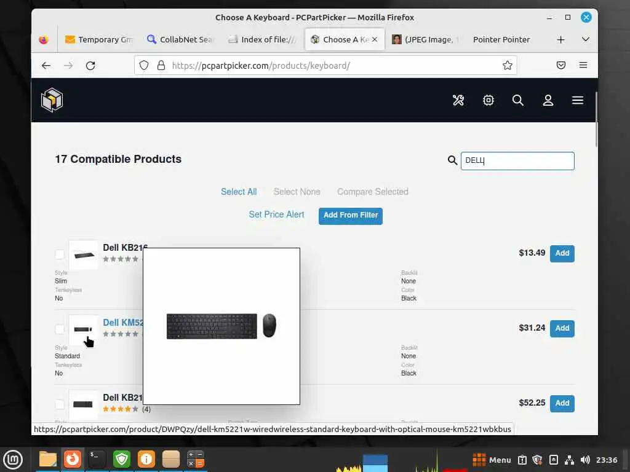Click the page vertical scrollbar
This screenshot has height=472, width=630.
pyautogui.click(x=596, y=120)
